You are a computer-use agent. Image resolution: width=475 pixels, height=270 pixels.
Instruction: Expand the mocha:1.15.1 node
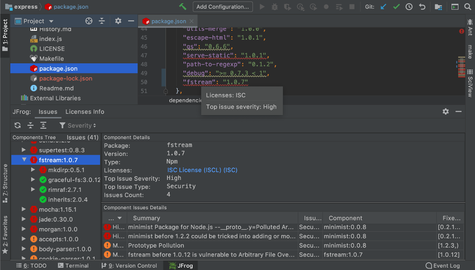coord(23,209)
